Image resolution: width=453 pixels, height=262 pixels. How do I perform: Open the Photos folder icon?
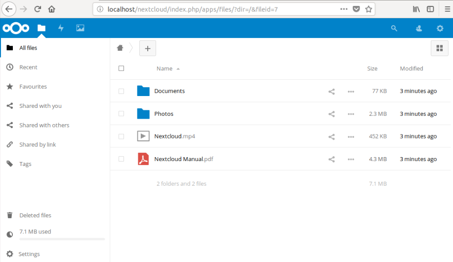click(143, 113)
